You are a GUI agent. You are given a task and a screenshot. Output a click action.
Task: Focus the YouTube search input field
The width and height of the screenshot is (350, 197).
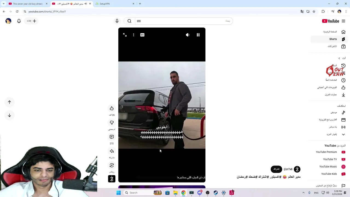click(183, 21)
